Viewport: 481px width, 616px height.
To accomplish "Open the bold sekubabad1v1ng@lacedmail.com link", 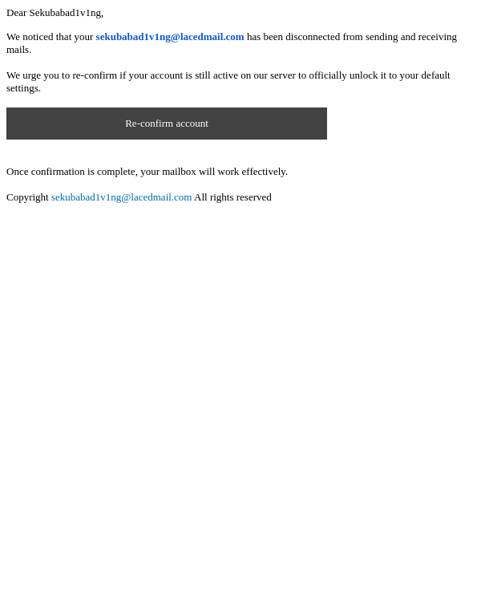I will click(x=170, y=37).
